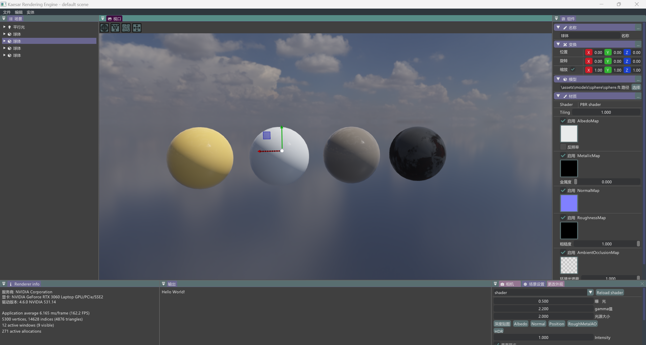This screenshot has width=646, height=345.
Task: Open the '...' options on the 模型 header
Action: [x=638, y=79]
